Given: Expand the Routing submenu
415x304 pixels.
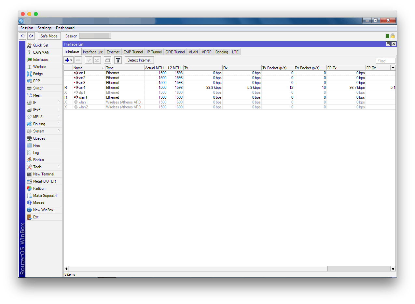Looking at the screenshot, I should (x=44, y=124).
